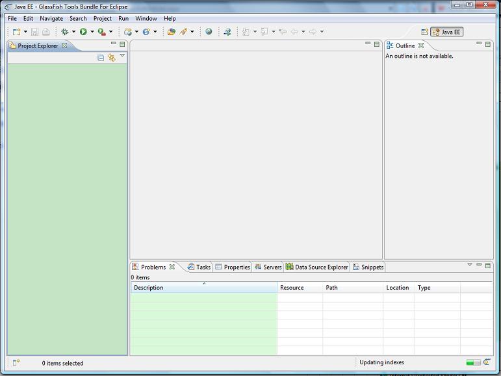Open the Run menu
The image size is (501, 376).
(123, 19)
